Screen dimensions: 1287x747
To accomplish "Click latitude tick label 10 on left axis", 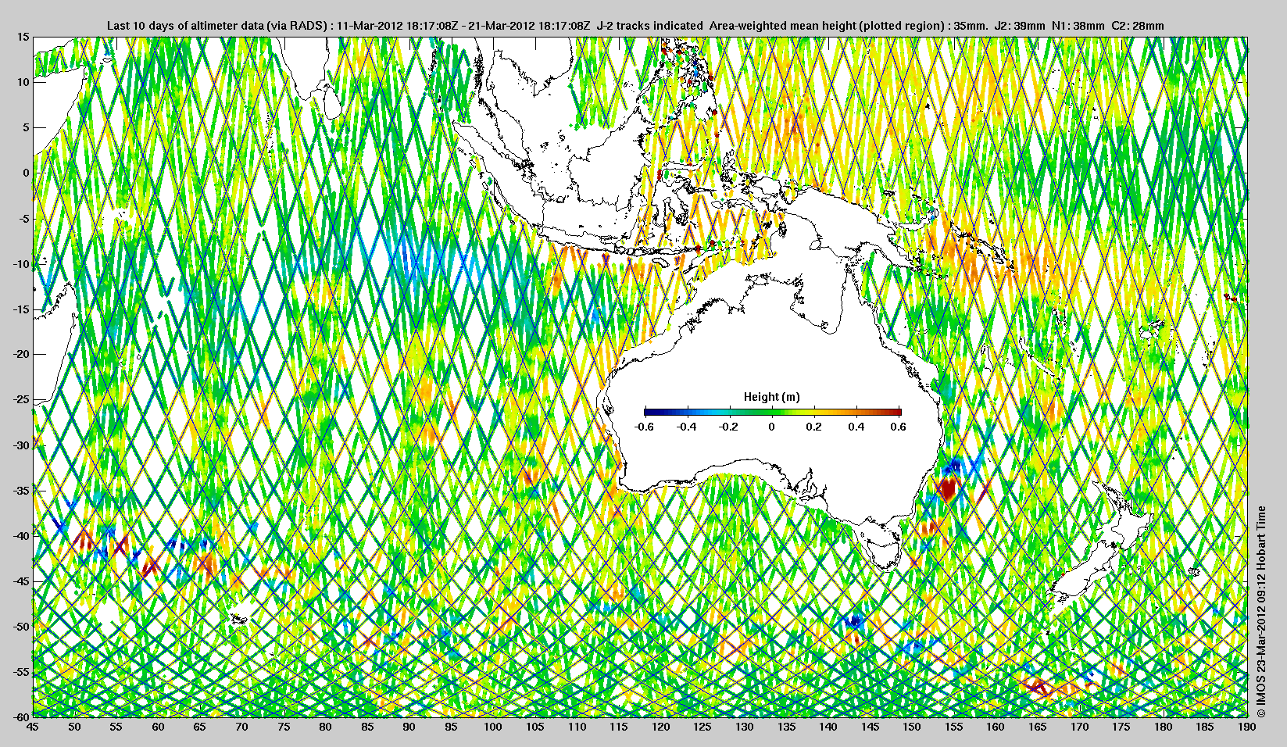I will point(23,82).
